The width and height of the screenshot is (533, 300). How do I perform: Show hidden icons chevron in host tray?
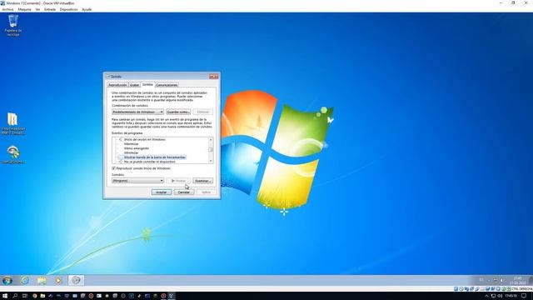click(x=486, y=296)
